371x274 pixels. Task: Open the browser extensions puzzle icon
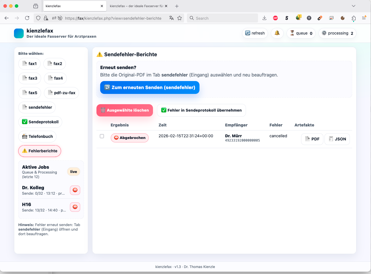coord(354,18)
